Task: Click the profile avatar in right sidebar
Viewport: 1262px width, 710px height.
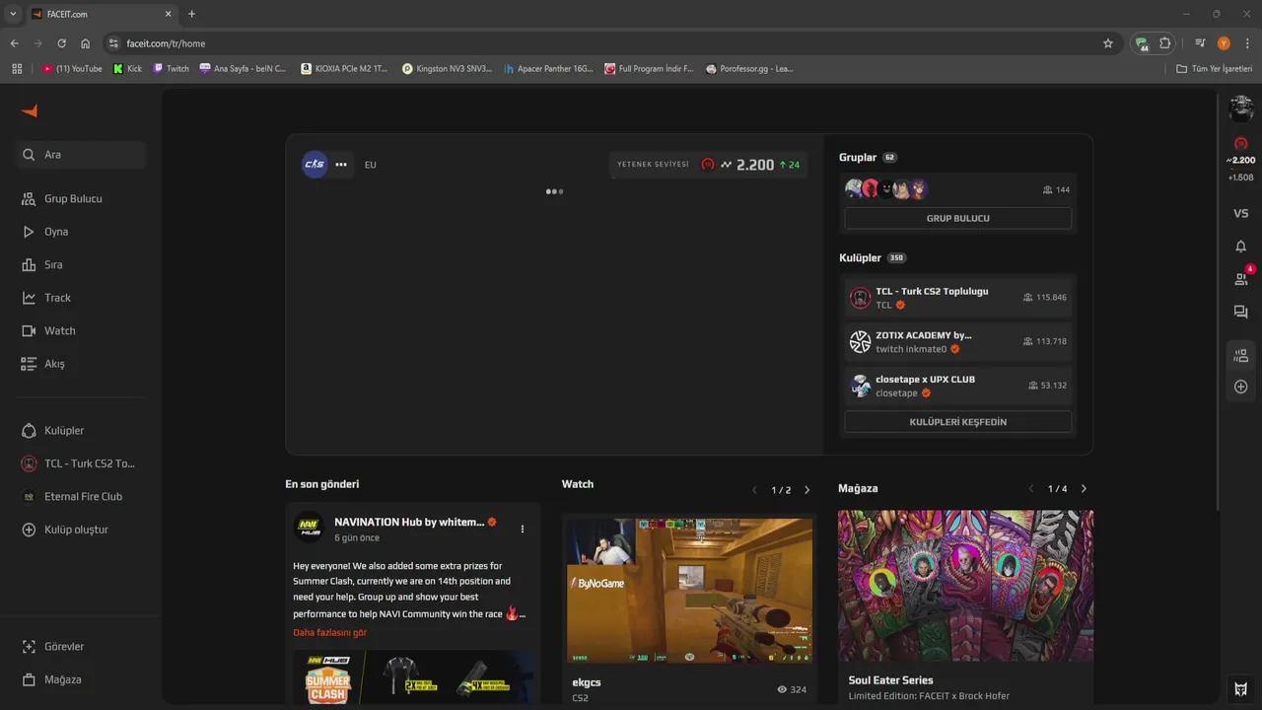Action: point(1241,108)
